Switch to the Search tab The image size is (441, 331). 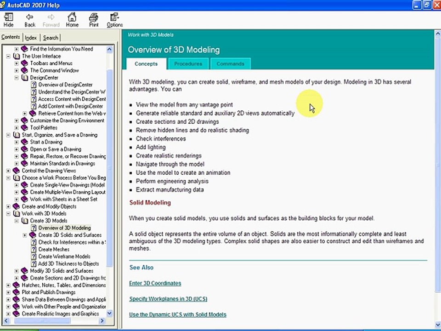point(51,38)
